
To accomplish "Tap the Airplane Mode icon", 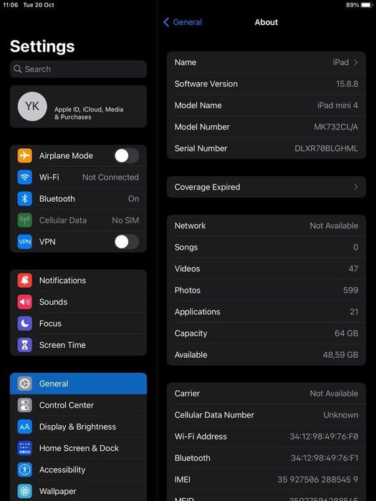I will tap(24, 155).
